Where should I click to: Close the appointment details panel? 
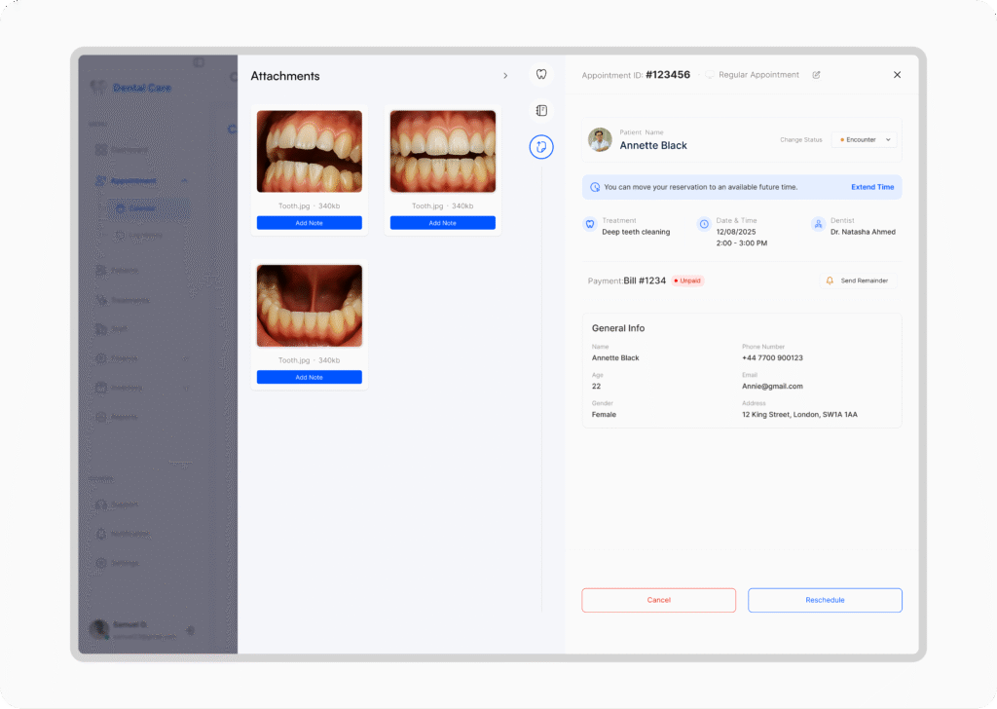tap(897, 75)
